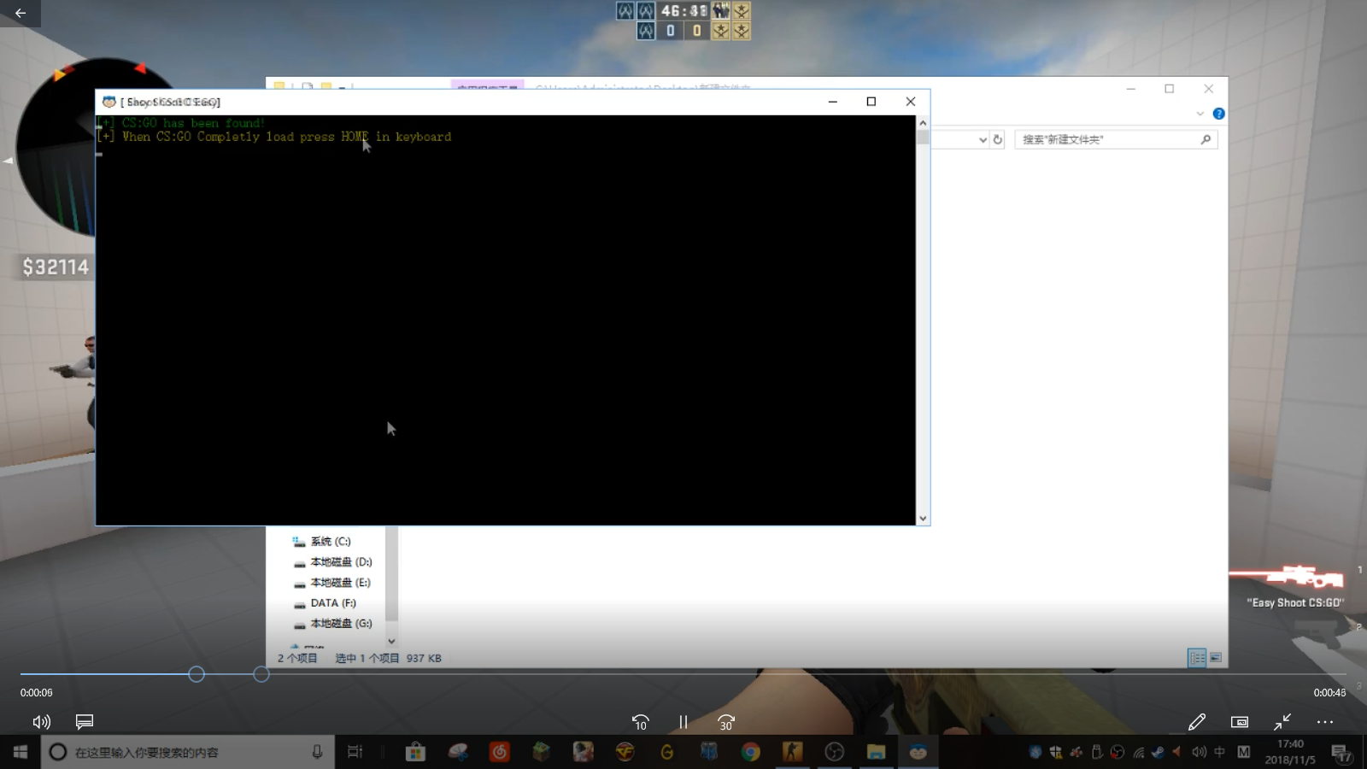Pause the video playback
Viewport: 1367px width, 769px height.
point(683,722)
